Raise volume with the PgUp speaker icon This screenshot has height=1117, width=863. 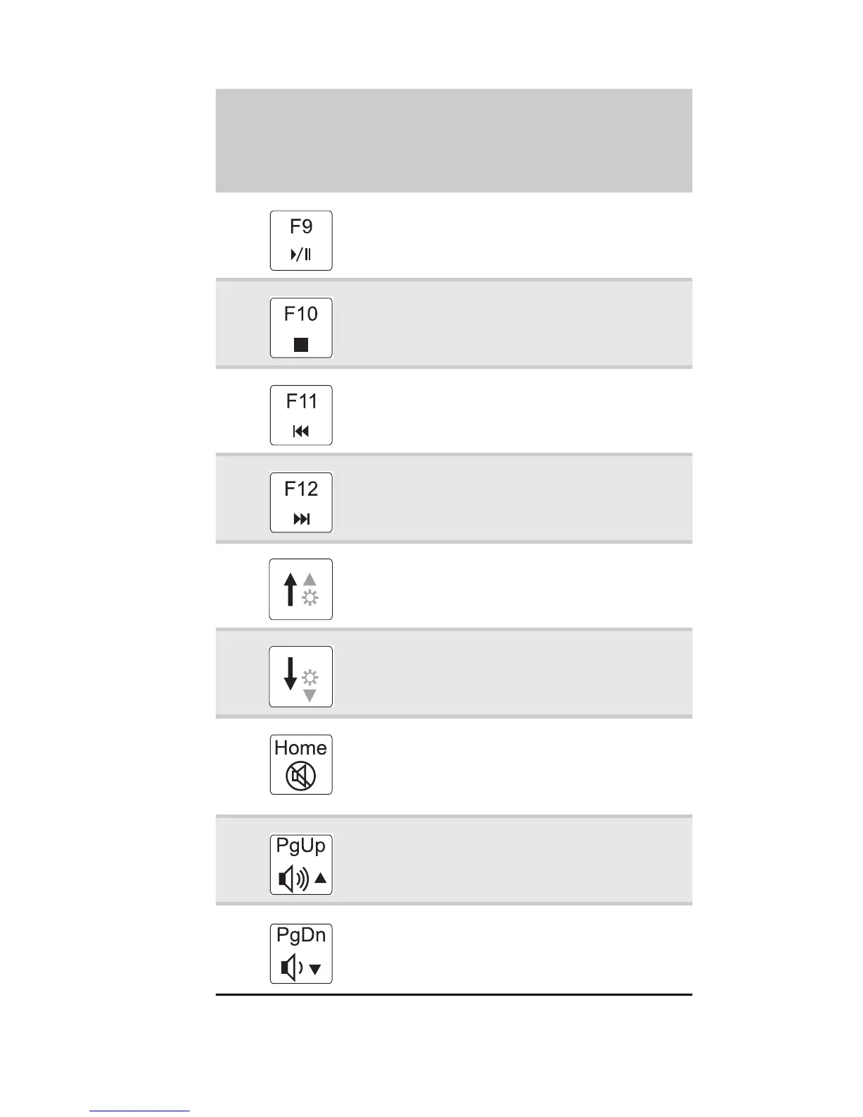pos(295,879)
